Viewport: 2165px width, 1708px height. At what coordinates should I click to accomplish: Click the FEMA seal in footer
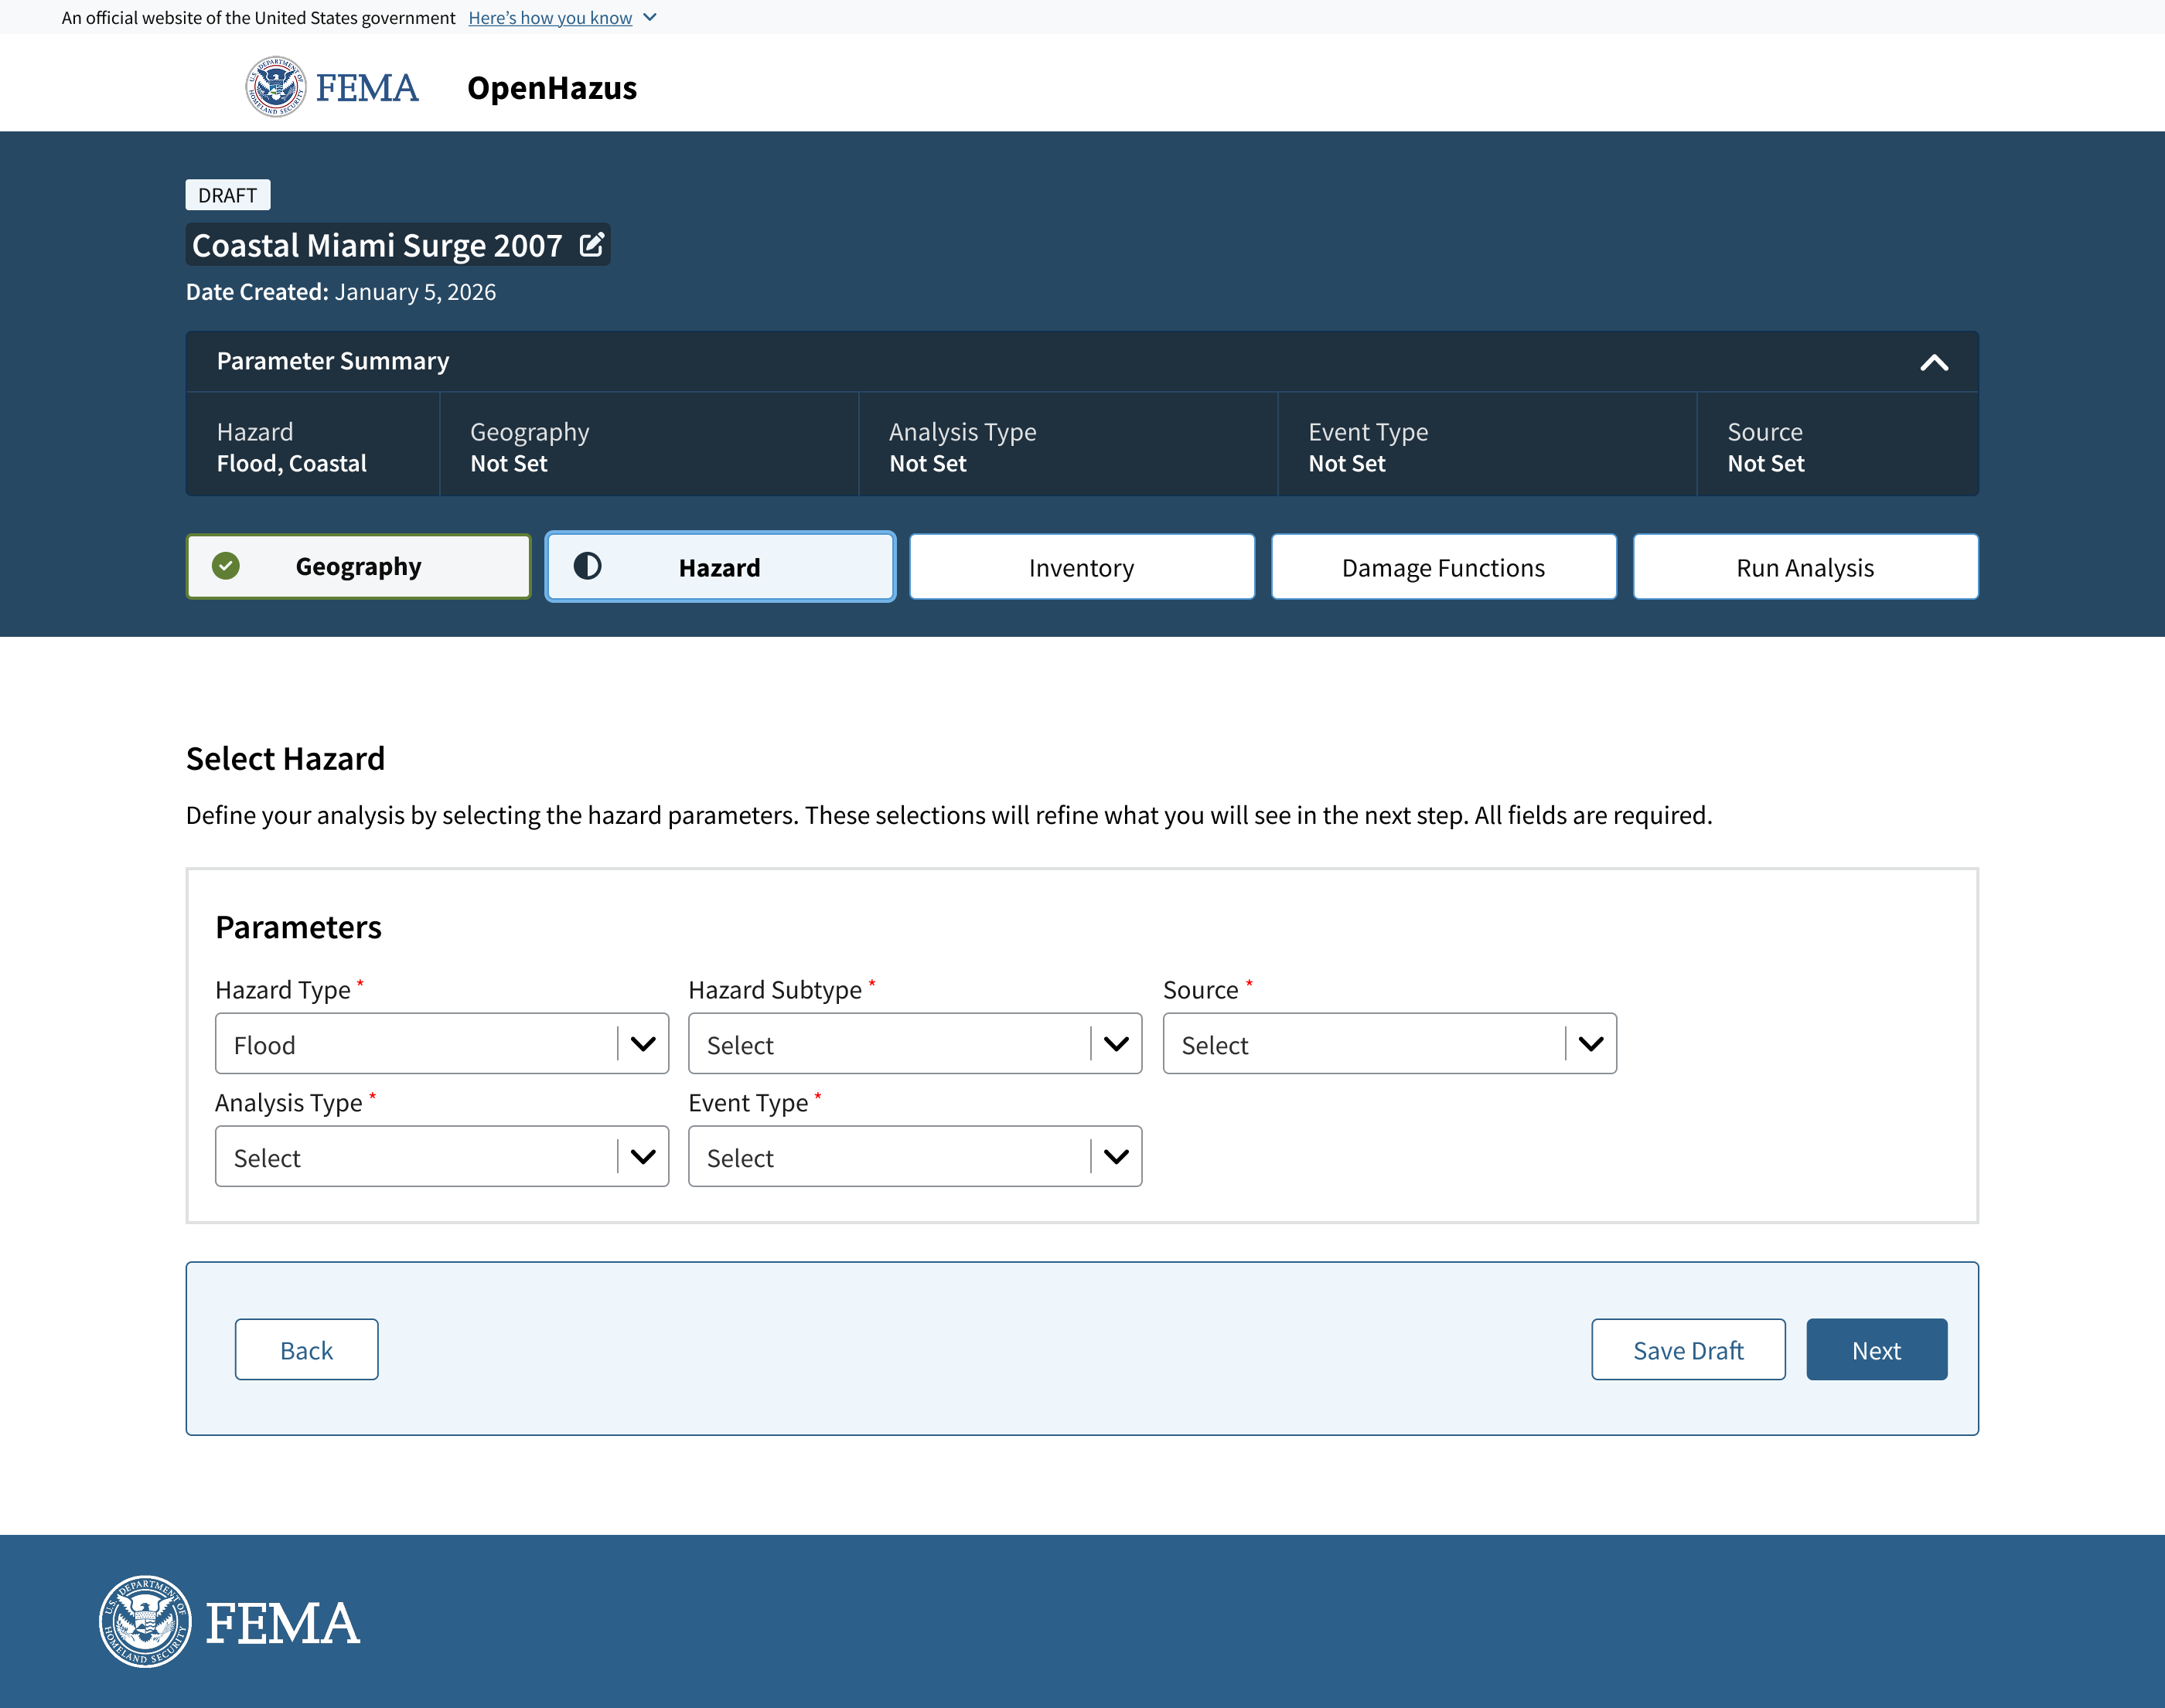click(145, 1621)
